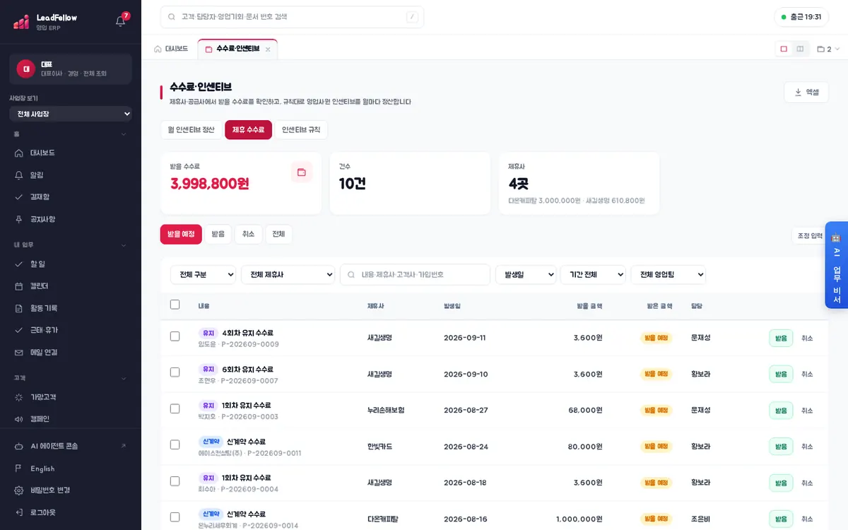Open the 발생일 sort dropdown
Image resolution: width=848 pixels, height=530 pixels.
pos(526,275)
